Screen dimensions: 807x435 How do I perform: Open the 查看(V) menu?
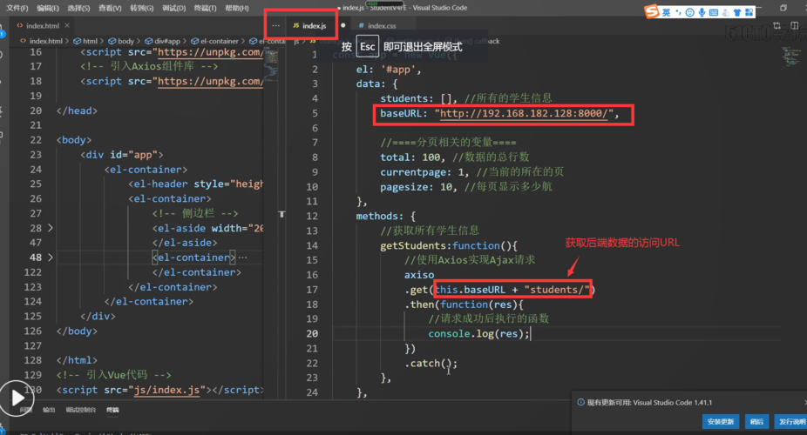coord(110,8)
